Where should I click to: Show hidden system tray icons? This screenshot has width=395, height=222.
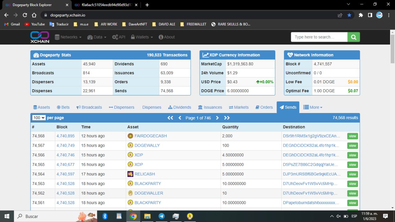(x=332, y=216)
